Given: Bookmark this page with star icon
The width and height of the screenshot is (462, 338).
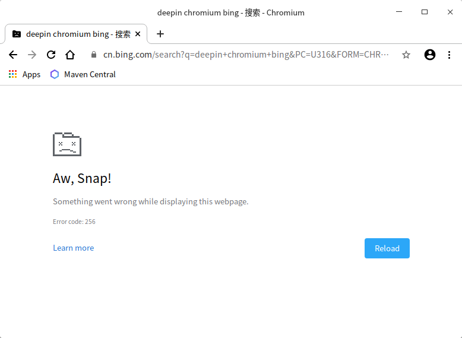Looking at the screenshot, I should [x=406, y=55].
